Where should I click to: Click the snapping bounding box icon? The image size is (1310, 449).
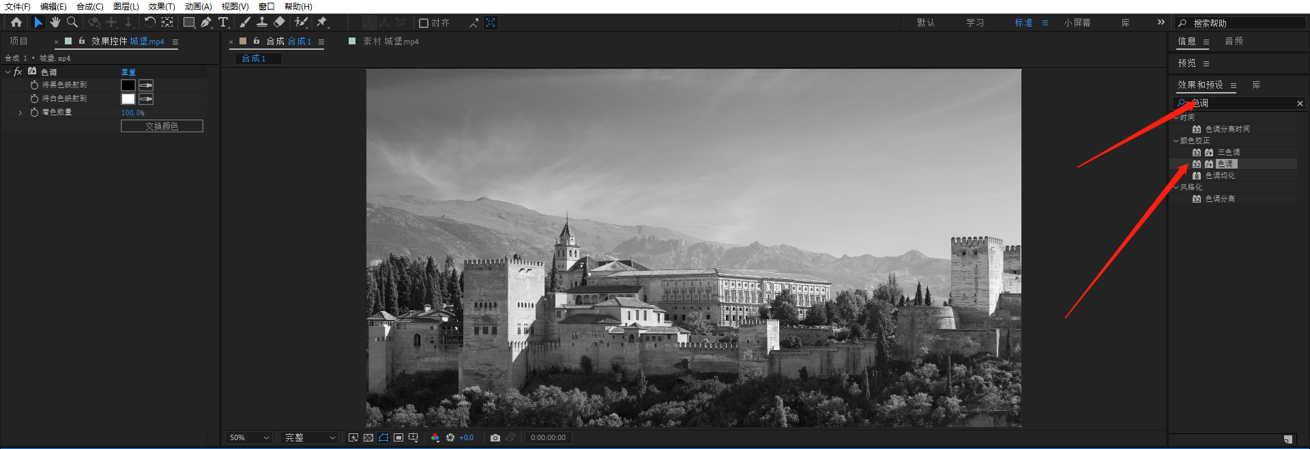click(491, 23)
